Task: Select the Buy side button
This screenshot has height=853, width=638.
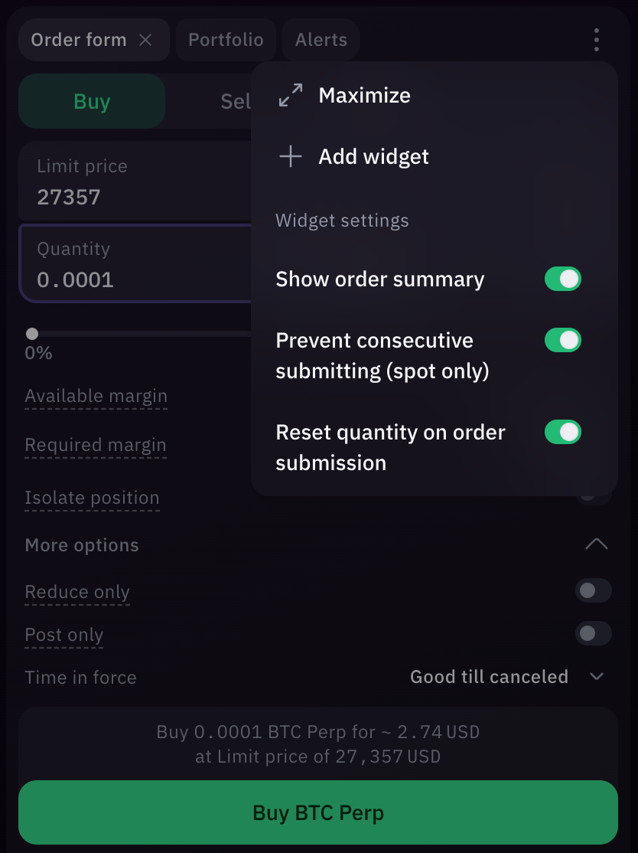Action: (x=91, y=100)
